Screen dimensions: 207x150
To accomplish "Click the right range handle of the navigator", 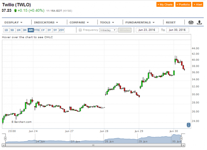I will point(181,138).
